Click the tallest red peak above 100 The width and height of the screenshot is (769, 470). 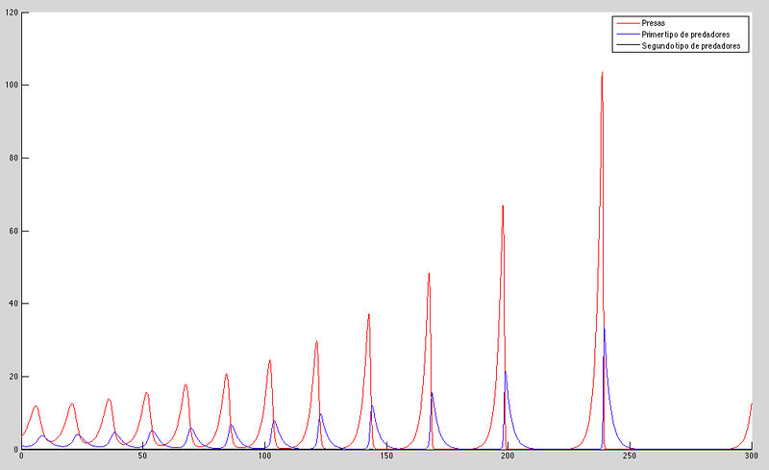[x=602, y=73]
